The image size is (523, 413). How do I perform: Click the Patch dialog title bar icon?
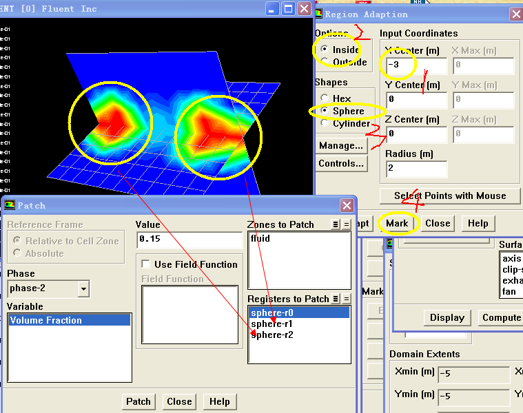[x=9, y=205]
